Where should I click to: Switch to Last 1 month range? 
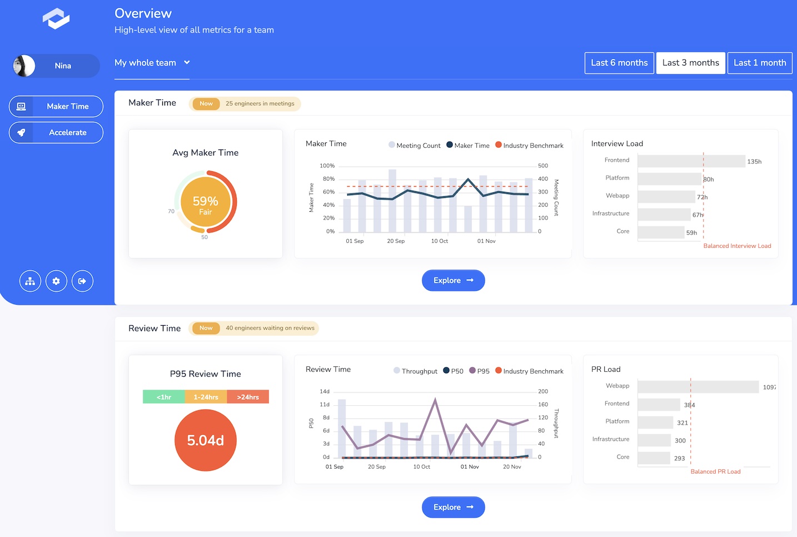(x=760, y=63)
